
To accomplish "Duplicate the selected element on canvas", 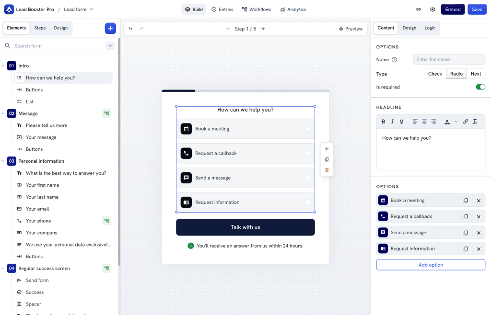I will [327, 159].
